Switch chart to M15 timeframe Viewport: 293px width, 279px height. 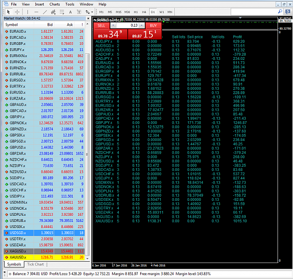click(x=119, y=12)
